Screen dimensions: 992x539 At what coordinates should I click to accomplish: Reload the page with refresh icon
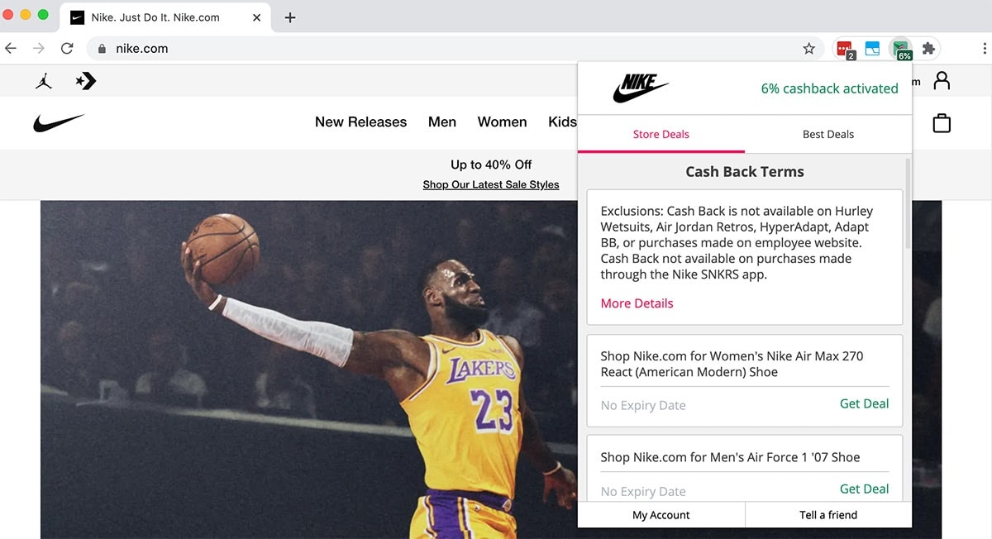click(67, 49)
